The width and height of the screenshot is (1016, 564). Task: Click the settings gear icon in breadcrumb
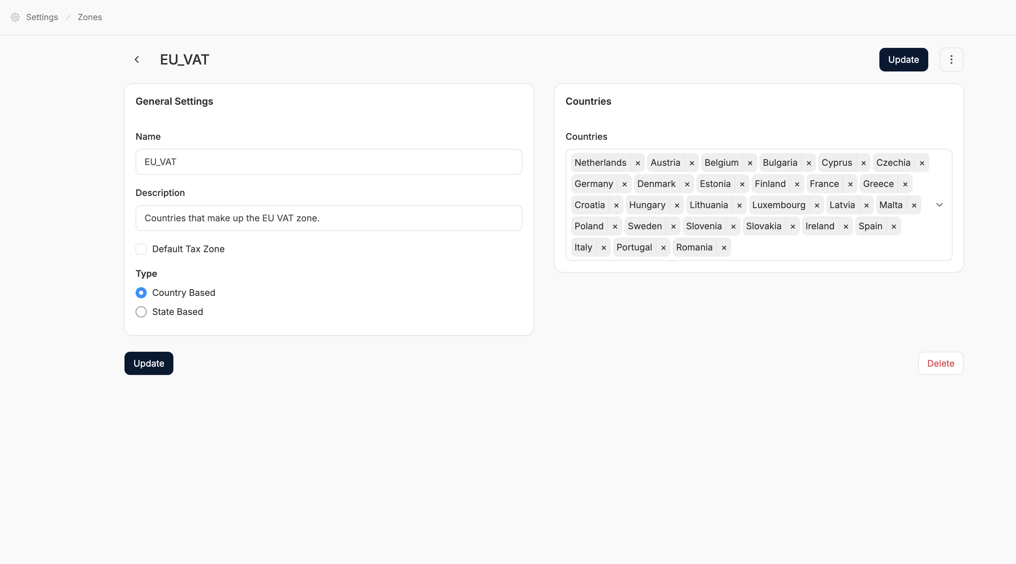pos(15,17)
